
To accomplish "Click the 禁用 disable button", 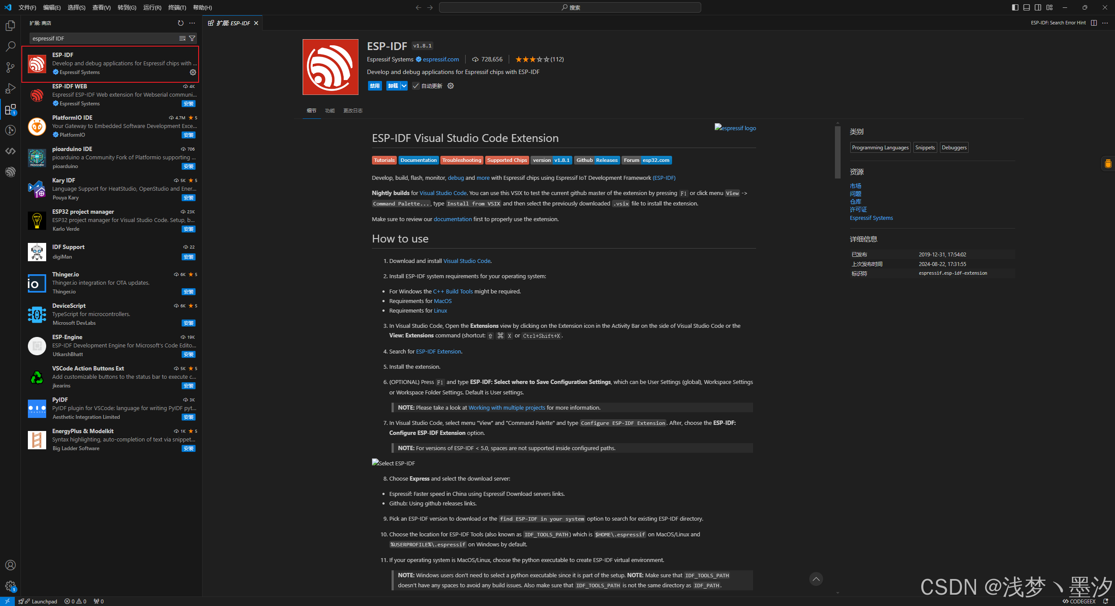I will (x=375, y=86).
